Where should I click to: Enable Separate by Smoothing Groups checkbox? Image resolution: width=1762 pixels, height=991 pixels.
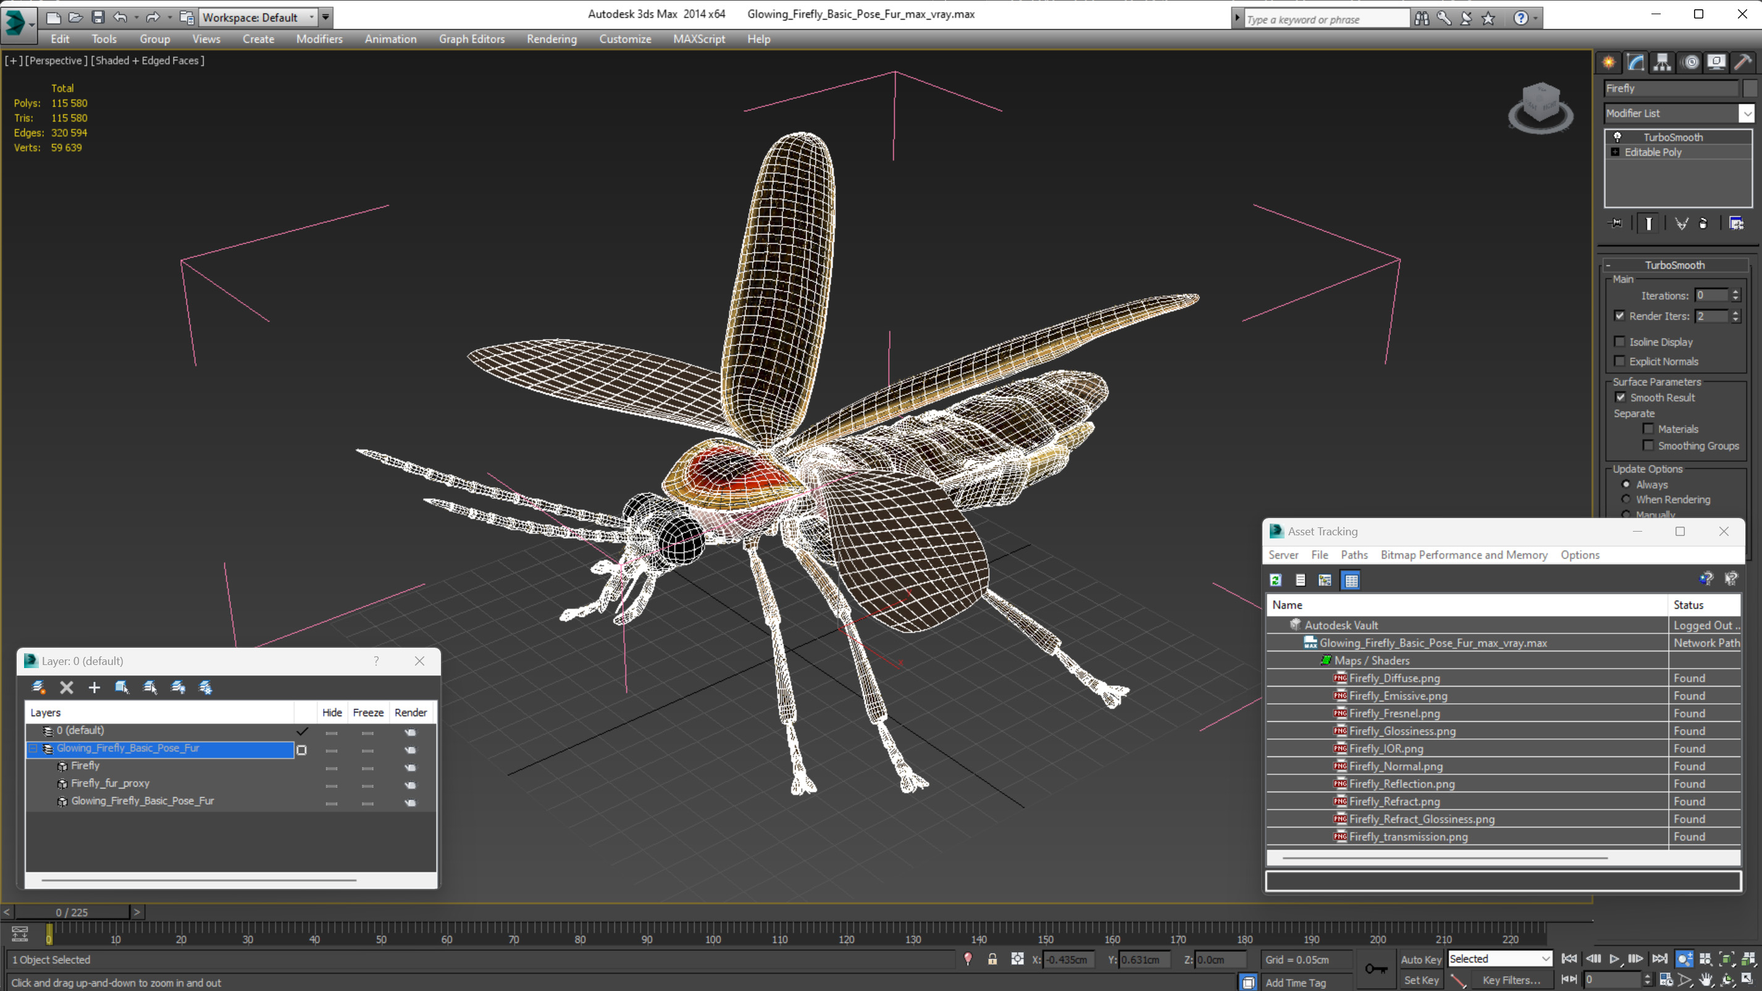1648,445
